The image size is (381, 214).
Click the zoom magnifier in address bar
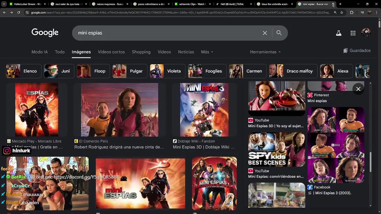(335, 12)
